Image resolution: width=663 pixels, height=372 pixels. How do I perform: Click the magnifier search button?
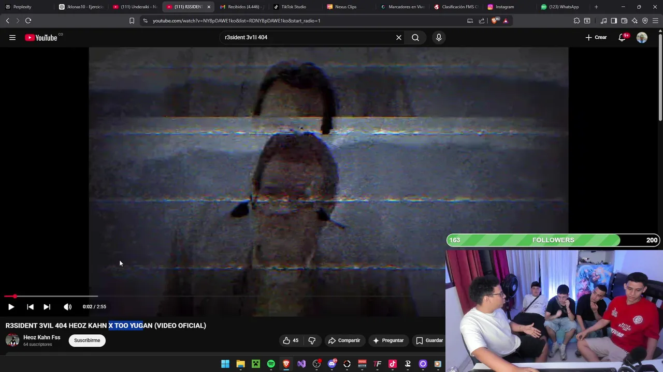415,37
